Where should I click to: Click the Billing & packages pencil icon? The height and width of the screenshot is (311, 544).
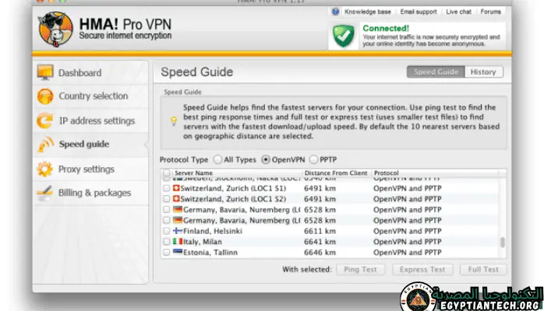click(x=45, y=193)
